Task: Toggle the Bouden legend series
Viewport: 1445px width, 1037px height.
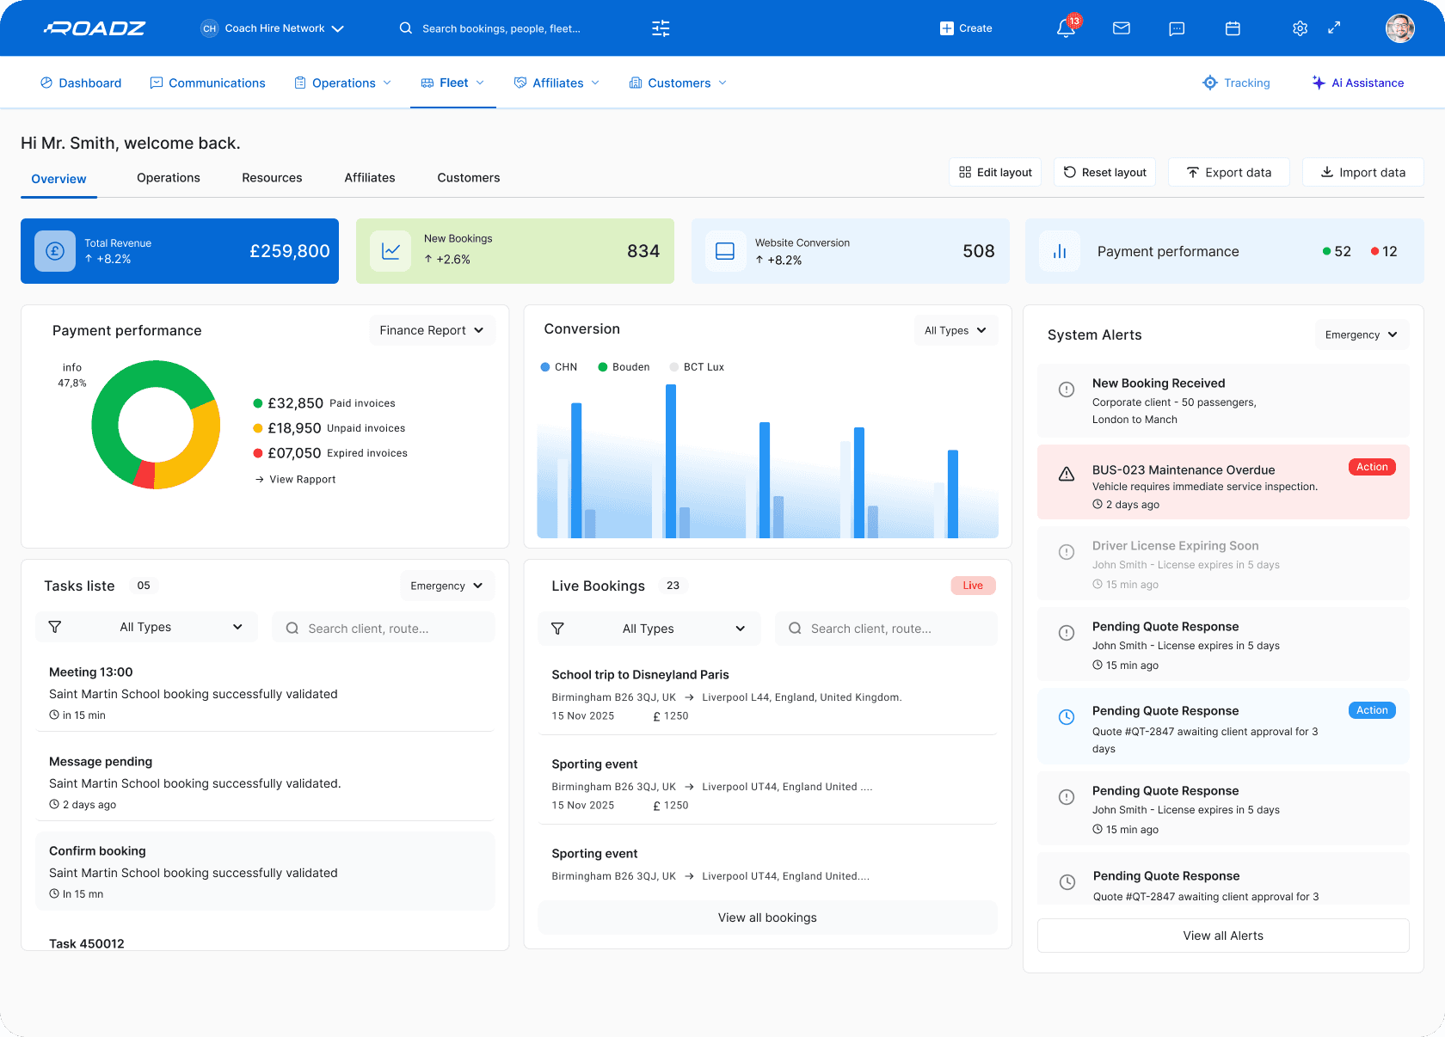Action: click(x=624, y=367)
